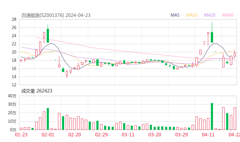The width and height of the screenshot is (240, 142).
Task: Click the 12 price axis label
Action: (14, 85)
